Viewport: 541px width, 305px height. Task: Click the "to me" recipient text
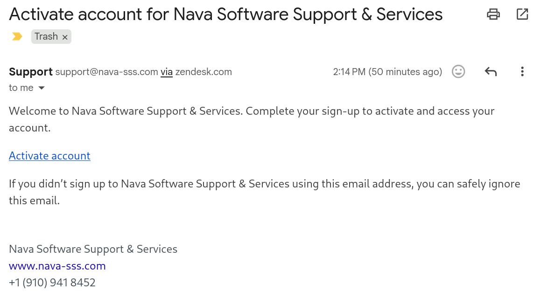(x=21, y=88)
